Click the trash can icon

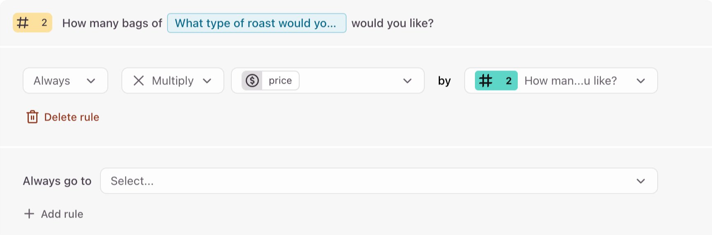[x=33, y=117]
